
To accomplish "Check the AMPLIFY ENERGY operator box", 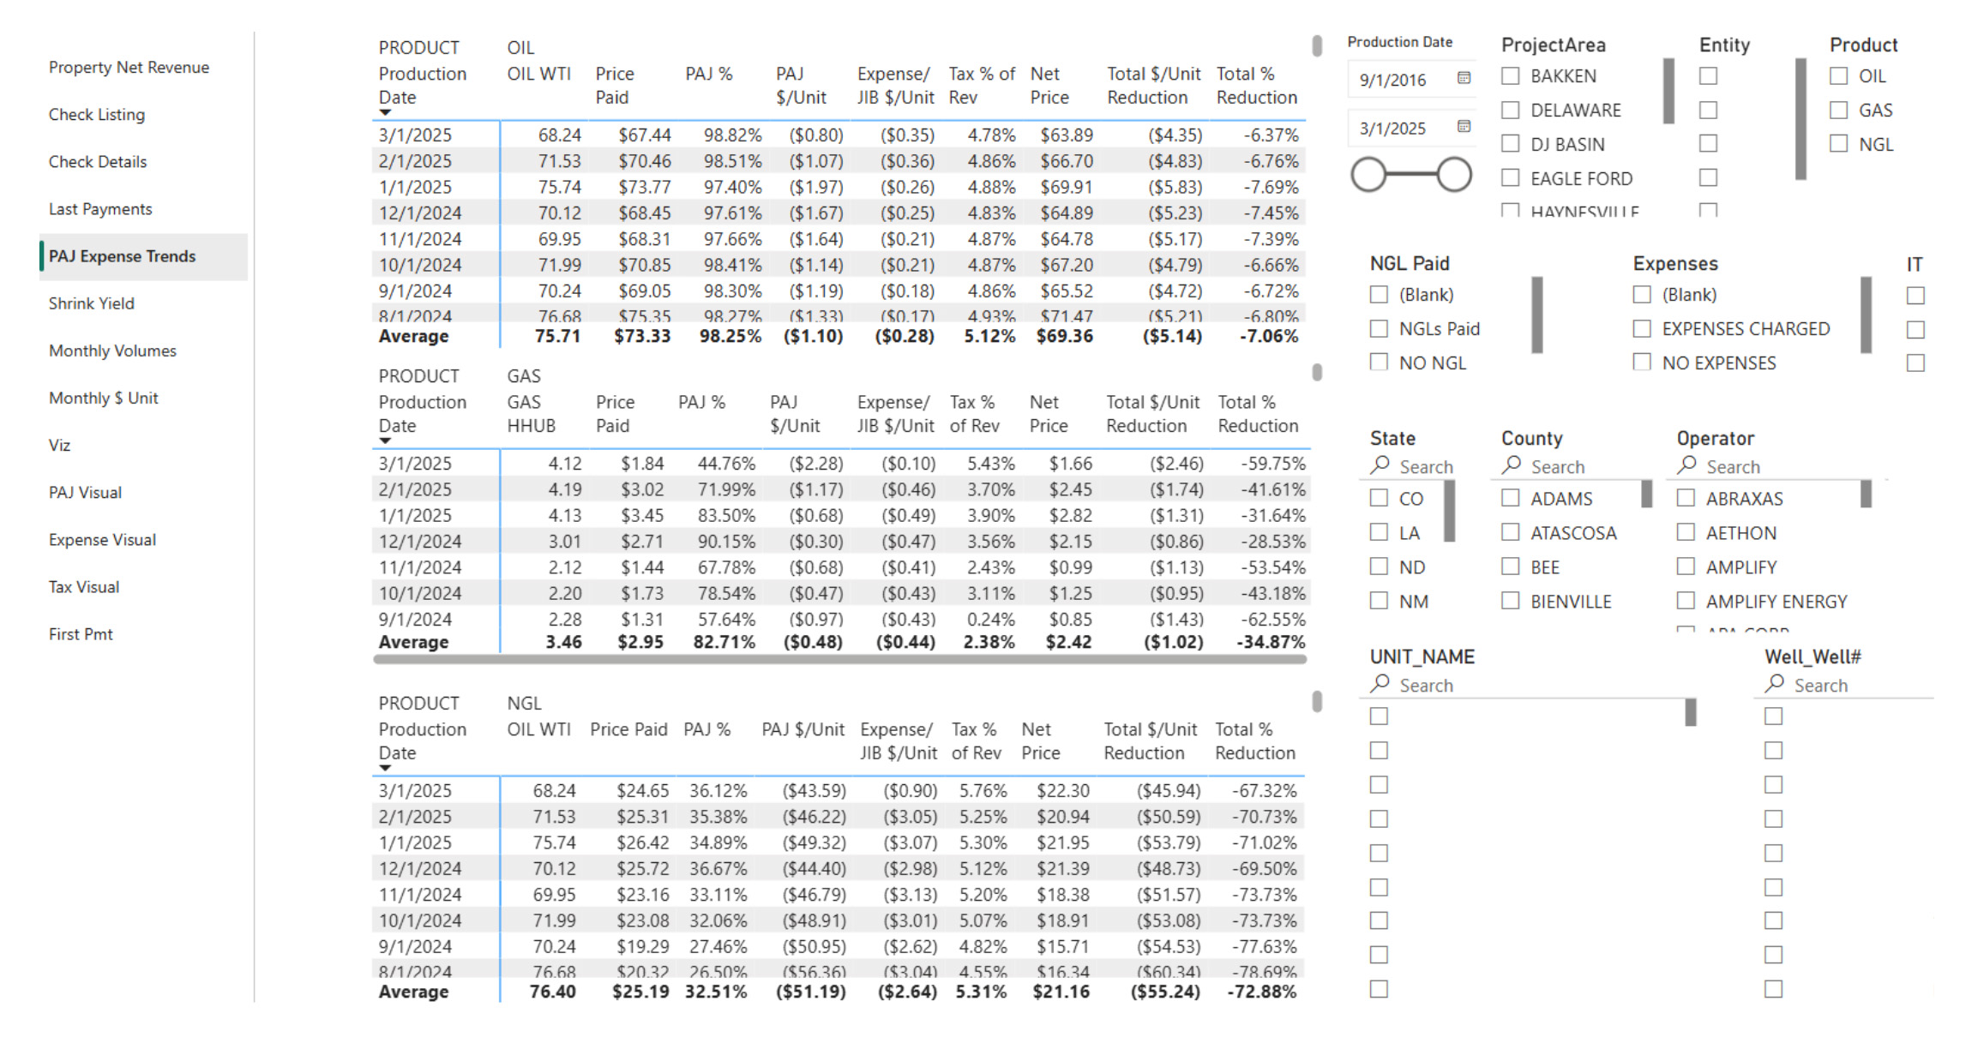I will (1686, 602).
